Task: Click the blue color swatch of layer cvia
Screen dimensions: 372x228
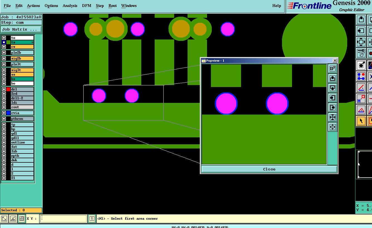Action: [8, 113]
